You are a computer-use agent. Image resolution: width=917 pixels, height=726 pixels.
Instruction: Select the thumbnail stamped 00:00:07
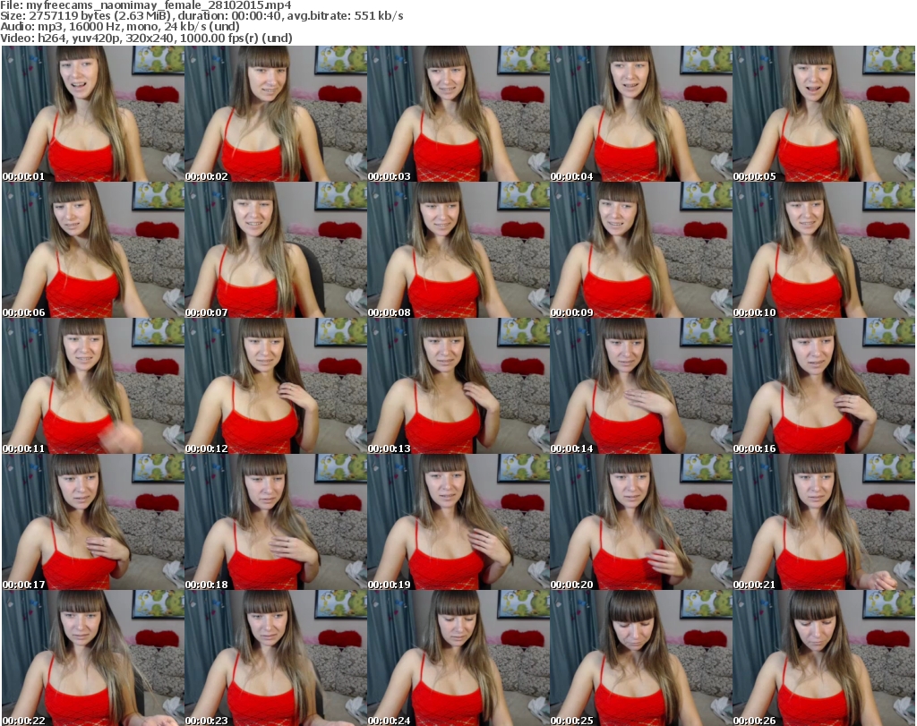[276, 250]
